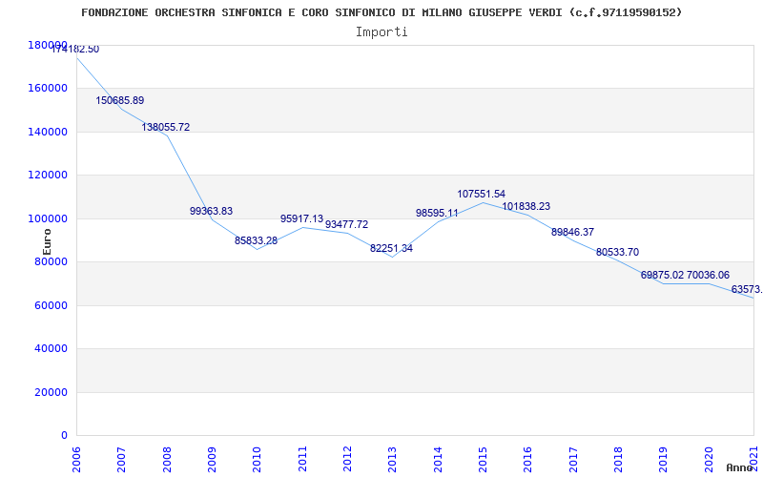
Task: Click the data label 85833.28
Action: point(256,240)
